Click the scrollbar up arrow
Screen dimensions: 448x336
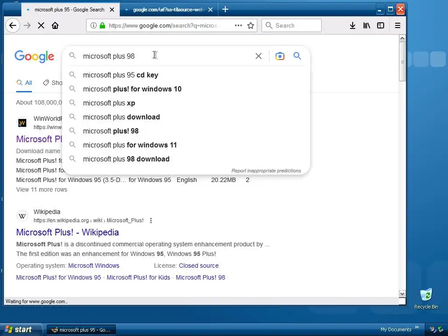(402, 38)
